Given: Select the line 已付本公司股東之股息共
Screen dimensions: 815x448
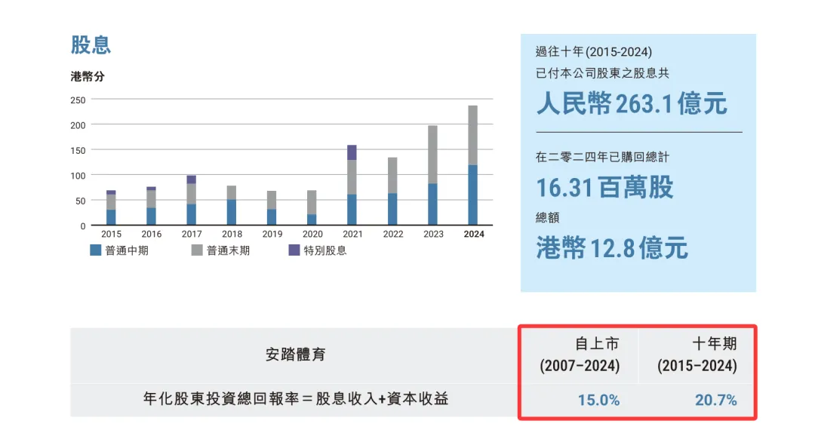Looking at the screenshot, I should (x=602, y=73).
